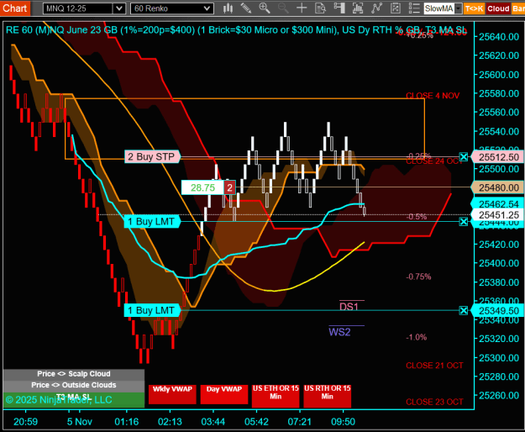Switch to the Chart tab
Viewport: 525px width, 432px height.
click(x=15, y=8)
